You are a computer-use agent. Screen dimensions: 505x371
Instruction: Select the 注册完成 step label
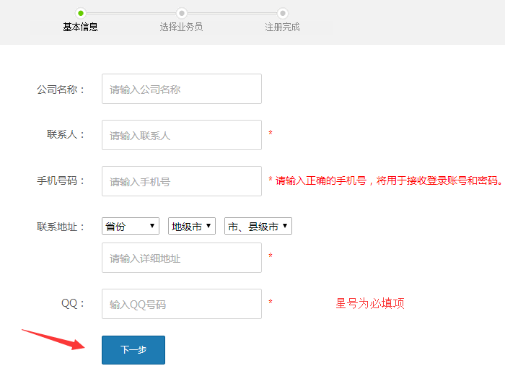282,27
